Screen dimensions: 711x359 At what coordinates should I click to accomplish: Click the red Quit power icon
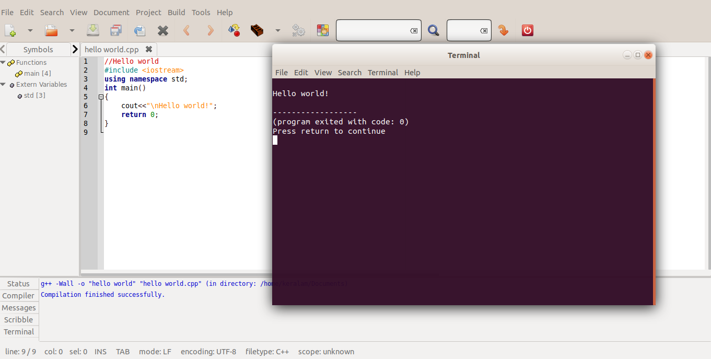[x=528, y=30]
